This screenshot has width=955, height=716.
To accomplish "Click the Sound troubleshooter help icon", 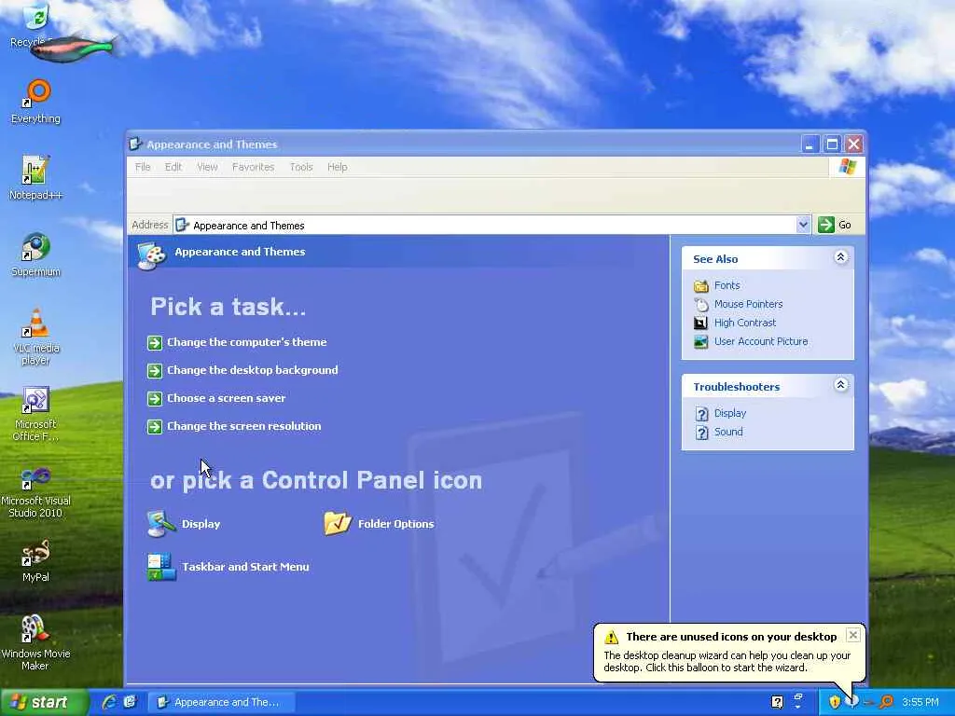I will 701,433.
